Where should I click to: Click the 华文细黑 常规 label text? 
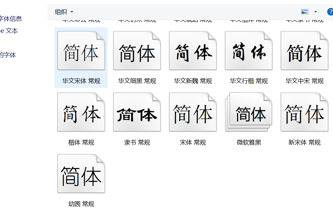[x=137, y=81]
